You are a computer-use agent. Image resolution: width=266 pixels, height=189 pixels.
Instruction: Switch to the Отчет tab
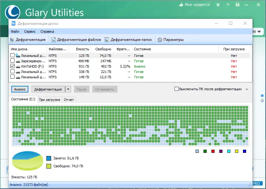click(x=69, y=100)
